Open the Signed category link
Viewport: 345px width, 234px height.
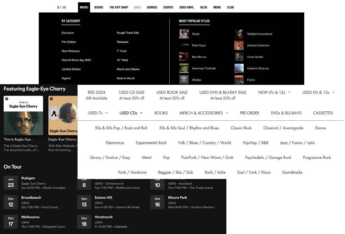(66, 78)
